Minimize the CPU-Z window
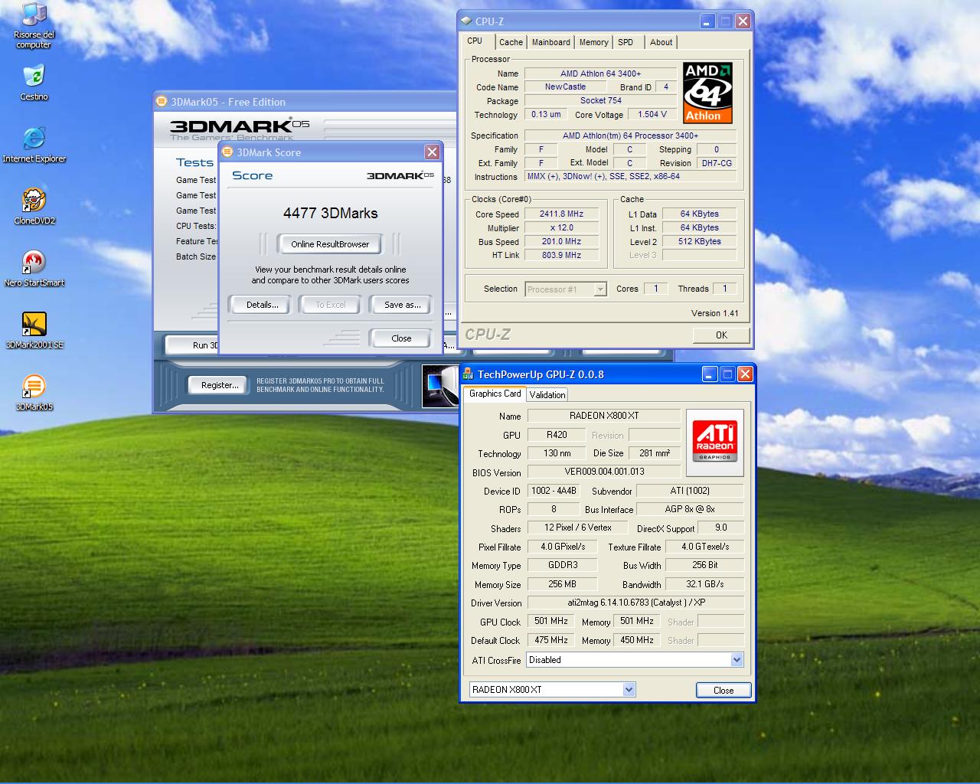This screenshot has height=784, width=980. (707, 21)
